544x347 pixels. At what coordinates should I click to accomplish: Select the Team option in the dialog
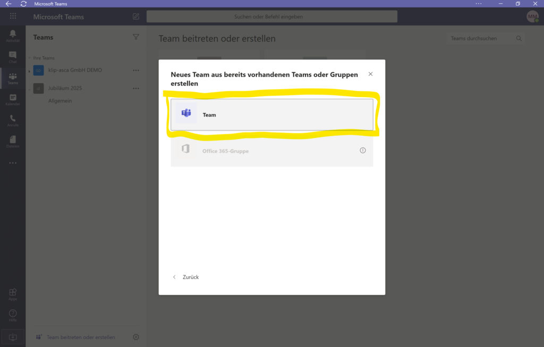click(271, 115)
